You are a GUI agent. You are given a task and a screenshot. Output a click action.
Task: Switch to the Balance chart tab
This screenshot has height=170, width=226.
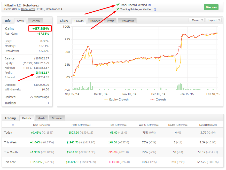coord(95,21)
